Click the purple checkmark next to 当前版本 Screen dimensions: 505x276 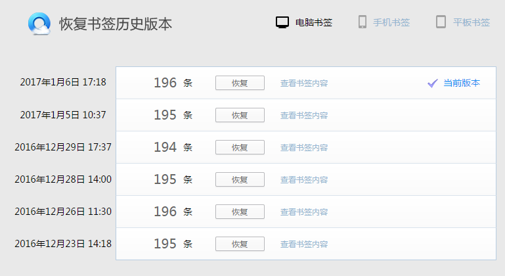[x=433, y=83]
